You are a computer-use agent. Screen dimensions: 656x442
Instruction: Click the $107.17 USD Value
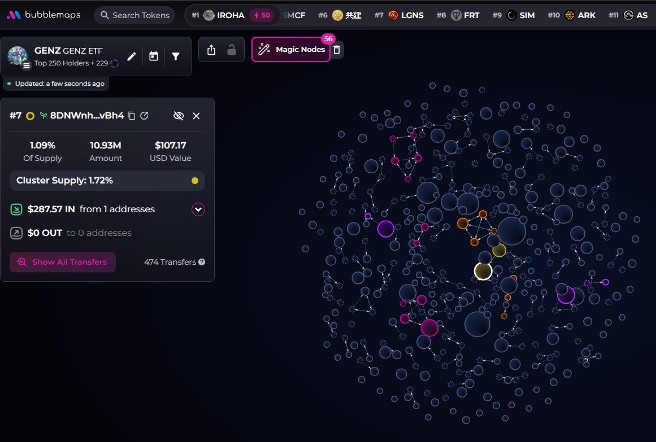point(170,146)
